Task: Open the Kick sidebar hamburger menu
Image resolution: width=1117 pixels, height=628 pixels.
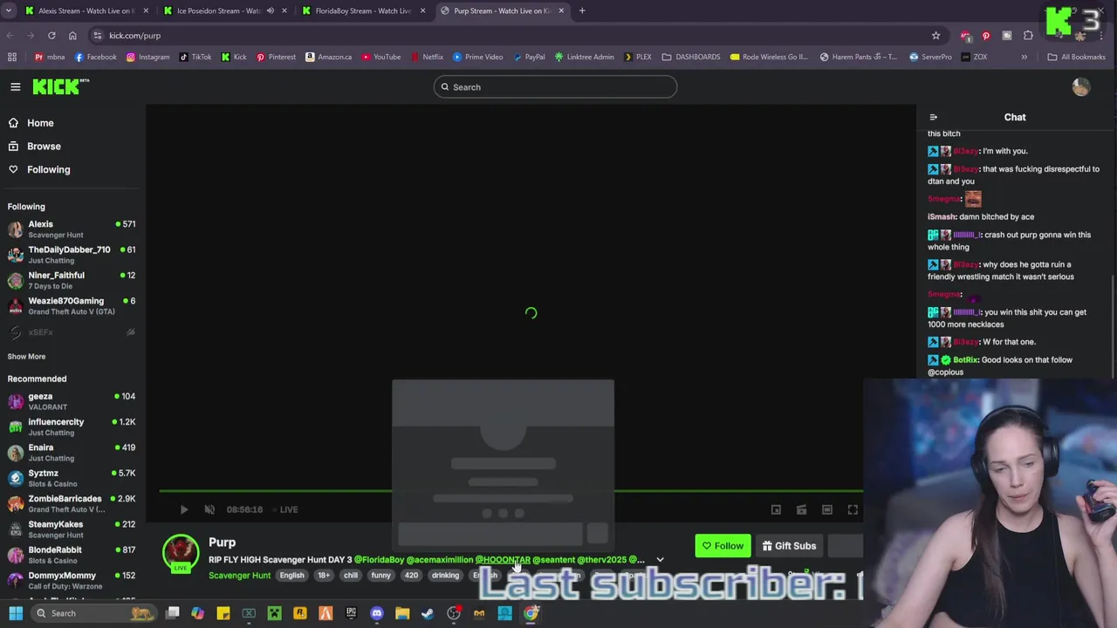Action: 15,86
